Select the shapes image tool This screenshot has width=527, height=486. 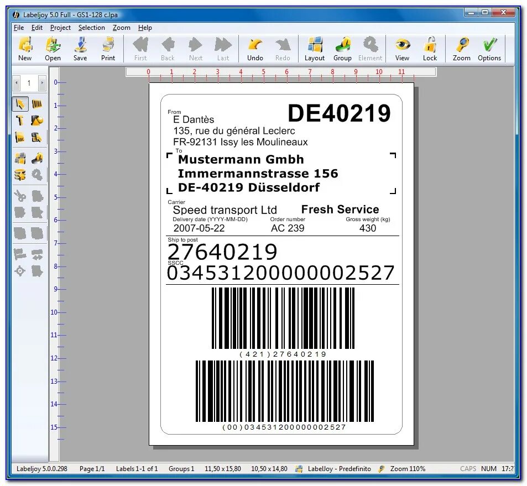[36, 121]
